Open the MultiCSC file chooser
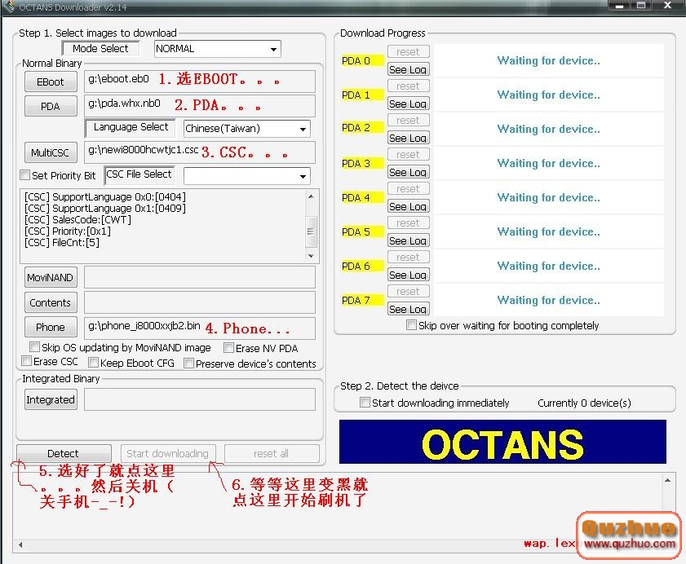The width and height of the screenshot is (686, 564). 51,152
